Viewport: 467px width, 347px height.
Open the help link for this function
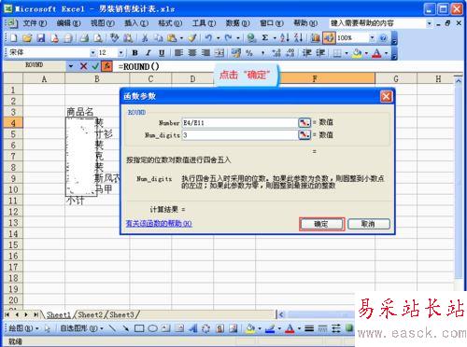159,223
